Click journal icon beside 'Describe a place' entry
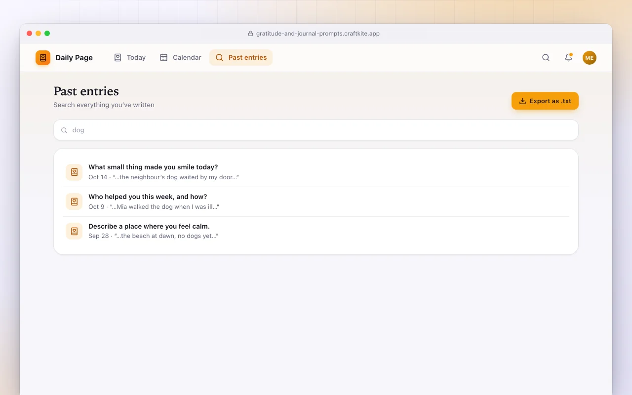632x395 pixels. click(74, 231)
